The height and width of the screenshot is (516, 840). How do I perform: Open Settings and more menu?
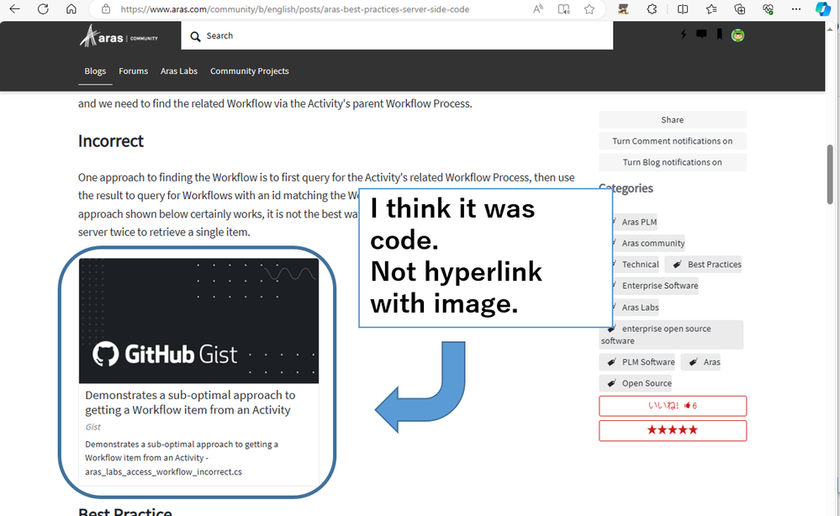(x=796, y=9)
